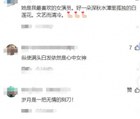
Task: Click the timestamp under the 心中女神 comment
Action: pos(44,69)
